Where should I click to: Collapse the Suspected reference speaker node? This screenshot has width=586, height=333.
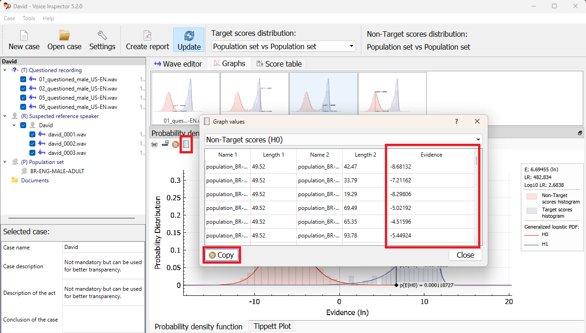pos(5,116)
